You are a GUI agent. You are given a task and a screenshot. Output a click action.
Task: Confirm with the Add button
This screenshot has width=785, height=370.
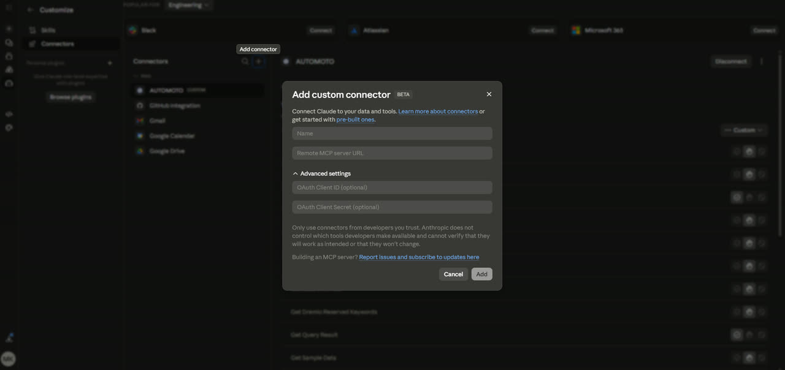click(x=481, y=274)
